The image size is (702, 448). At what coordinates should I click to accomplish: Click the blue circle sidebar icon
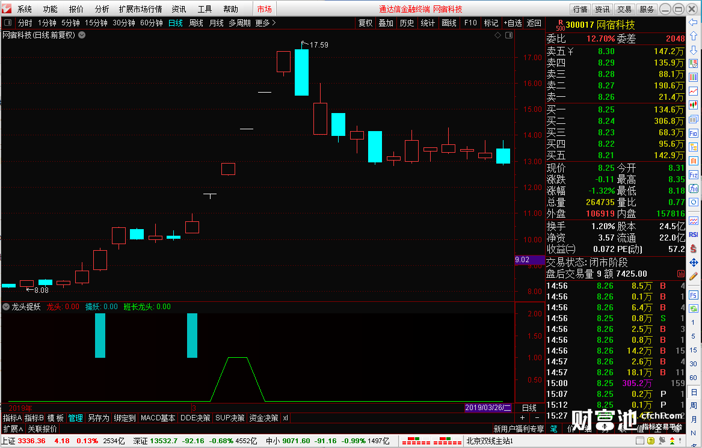[x=694, y=202]
